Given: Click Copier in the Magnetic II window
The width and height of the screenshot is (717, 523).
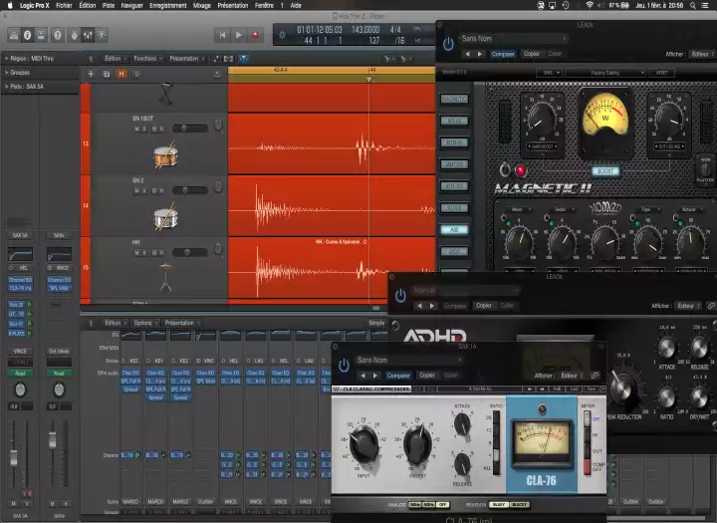Looking at the screenshot, I should point(532,54).
